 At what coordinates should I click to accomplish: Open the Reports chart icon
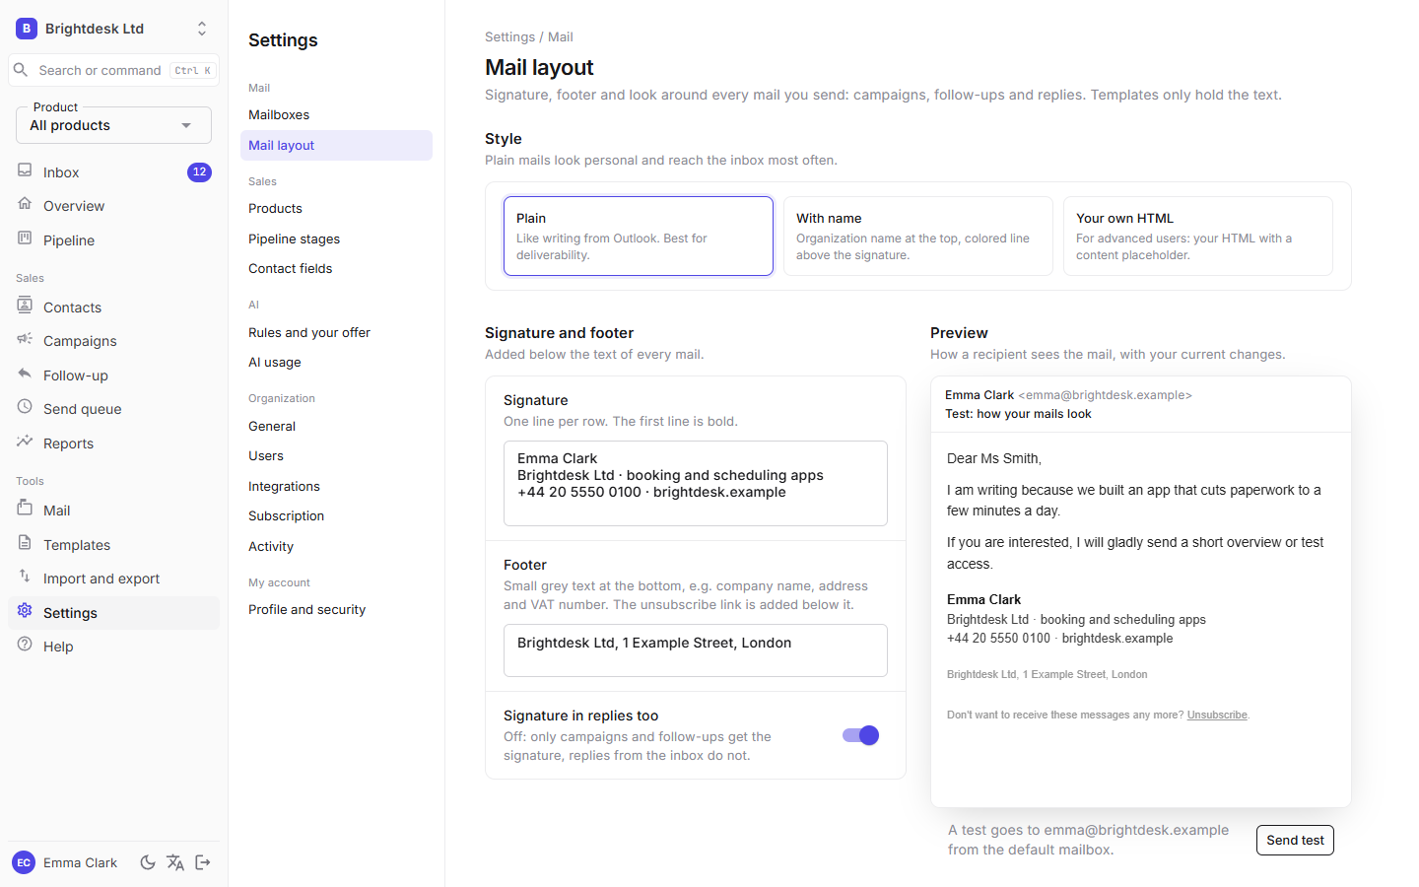25,442
